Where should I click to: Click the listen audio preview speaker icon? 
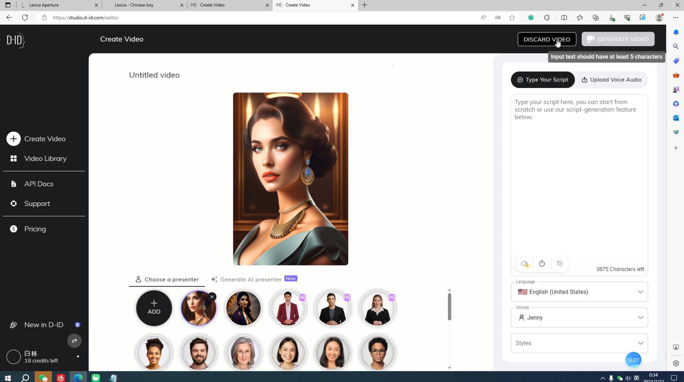524,263
